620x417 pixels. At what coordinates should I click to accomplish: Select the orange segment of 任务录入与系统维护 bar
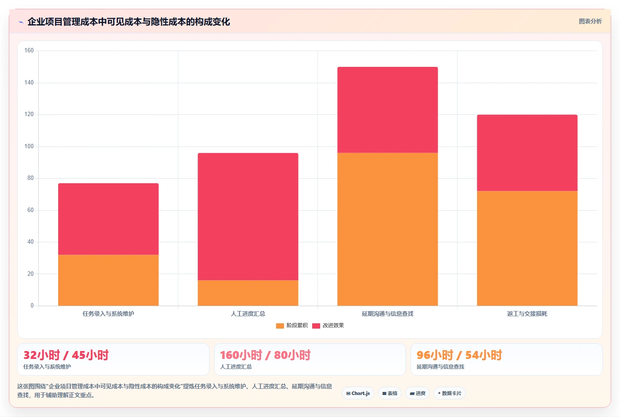pos(108,280)
